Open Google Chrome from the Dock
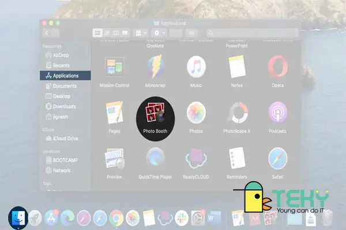The image size is (346, 230). click(x=116, y=218)
